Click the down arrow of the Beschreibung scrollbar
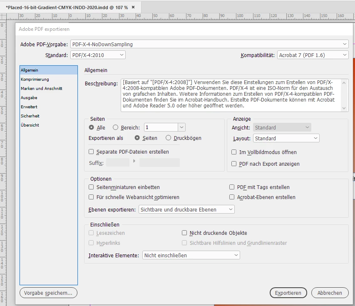The height and width of the screenshot is (306, 355). click(344, 108)
